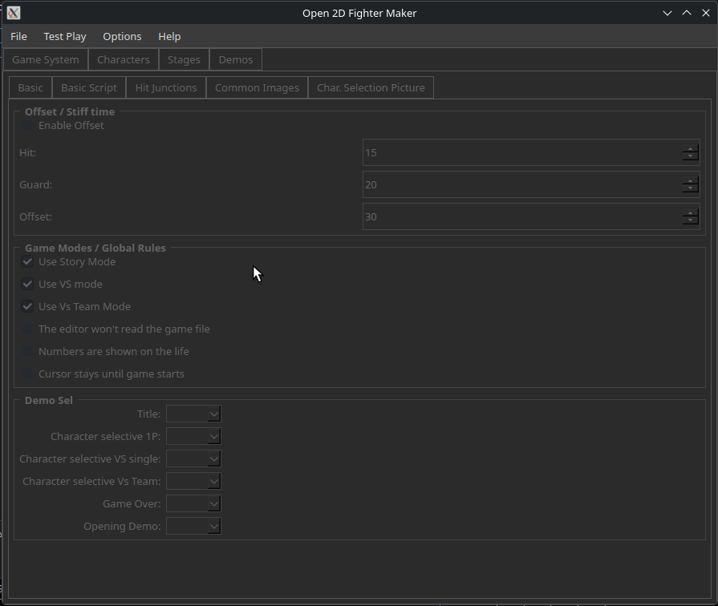Decrease the Hit value with down arrow
718x606 pixels.
(x=691, y=156)
